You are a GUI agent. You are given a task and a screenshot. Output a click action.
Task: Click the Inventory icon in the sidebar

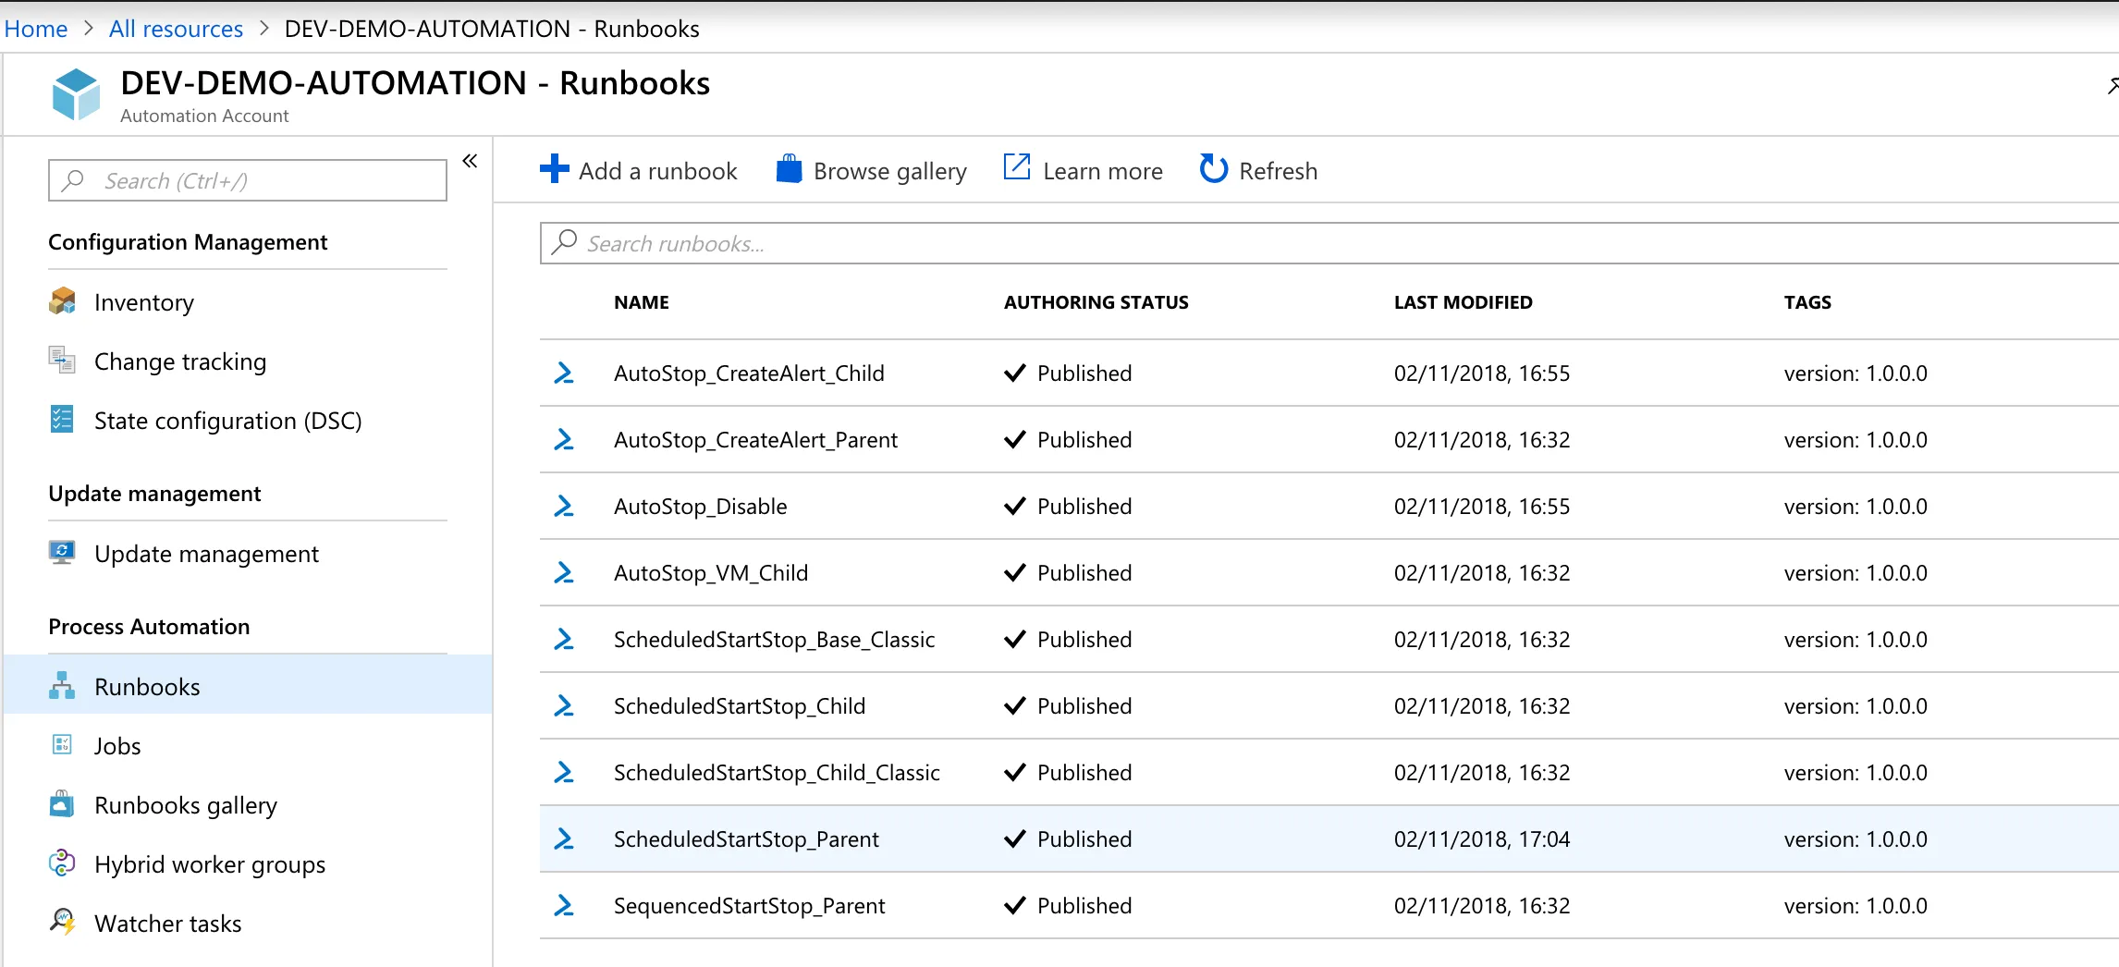[63, 301]
